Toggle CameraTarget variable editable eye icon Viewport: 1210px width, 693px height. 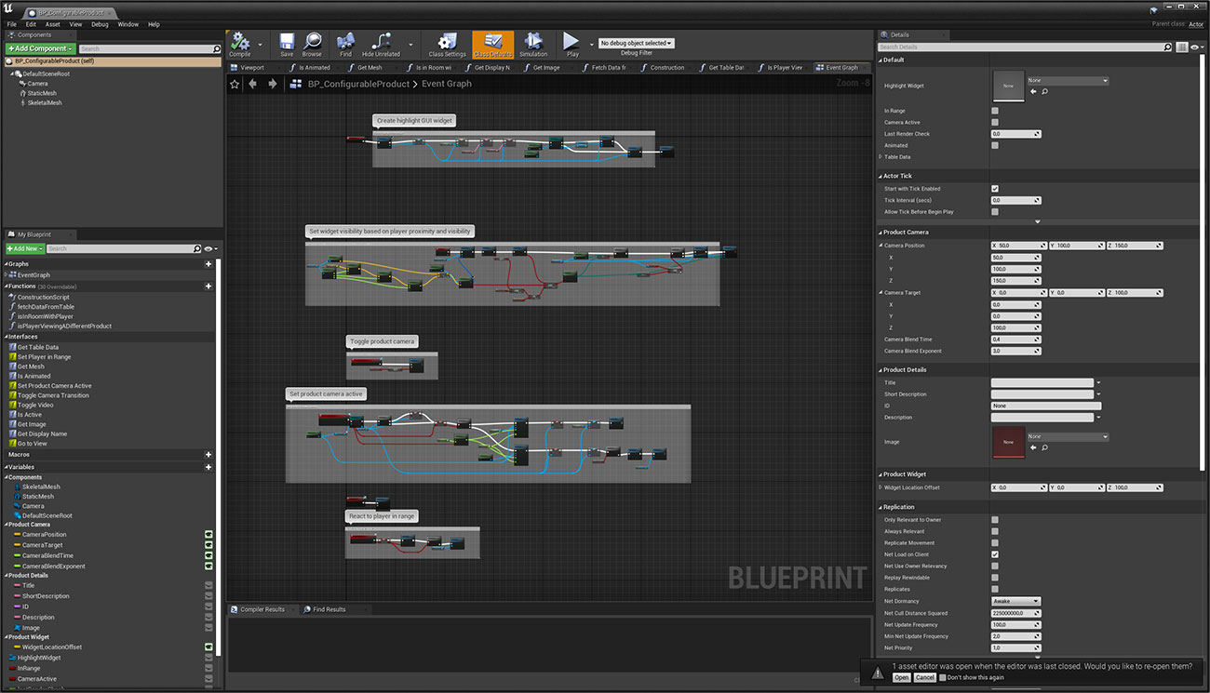click(209, 545)
